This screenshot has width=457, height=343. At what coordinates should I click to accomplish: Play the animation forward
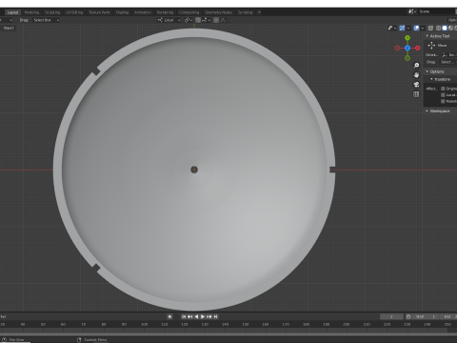pyautogui.click(x=203, y=316)
